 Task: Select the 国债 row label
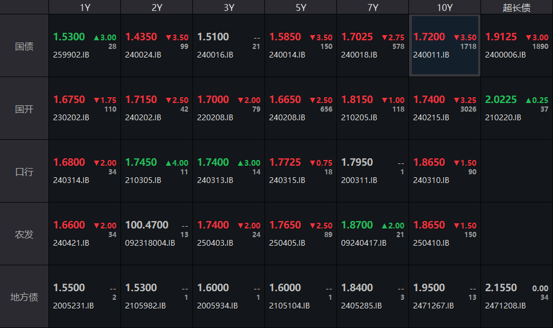[24, 46]
